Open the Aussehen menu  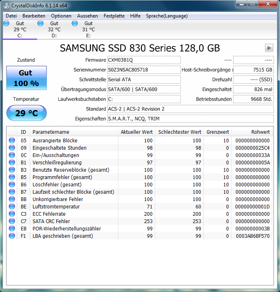(87, 16)
